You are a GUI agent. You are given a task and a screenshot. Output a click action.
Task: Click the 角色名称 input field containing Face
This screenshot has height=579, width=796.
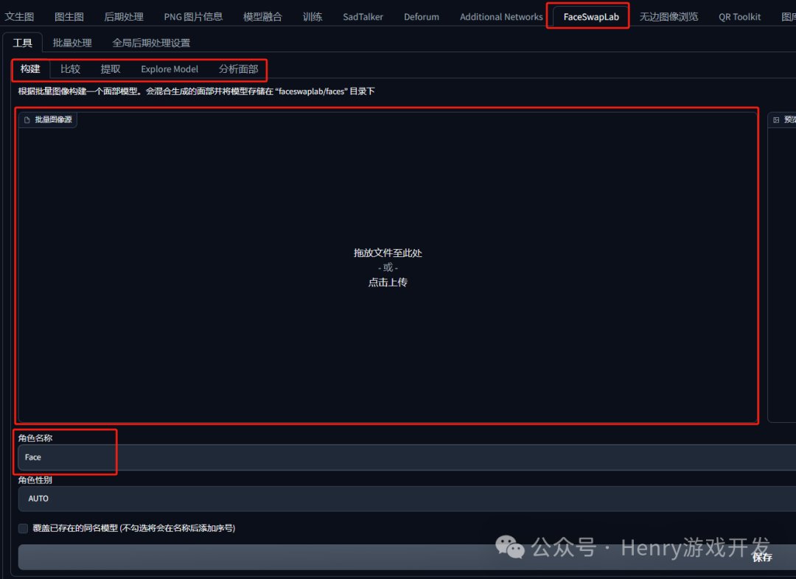click(x=407, y=457)
